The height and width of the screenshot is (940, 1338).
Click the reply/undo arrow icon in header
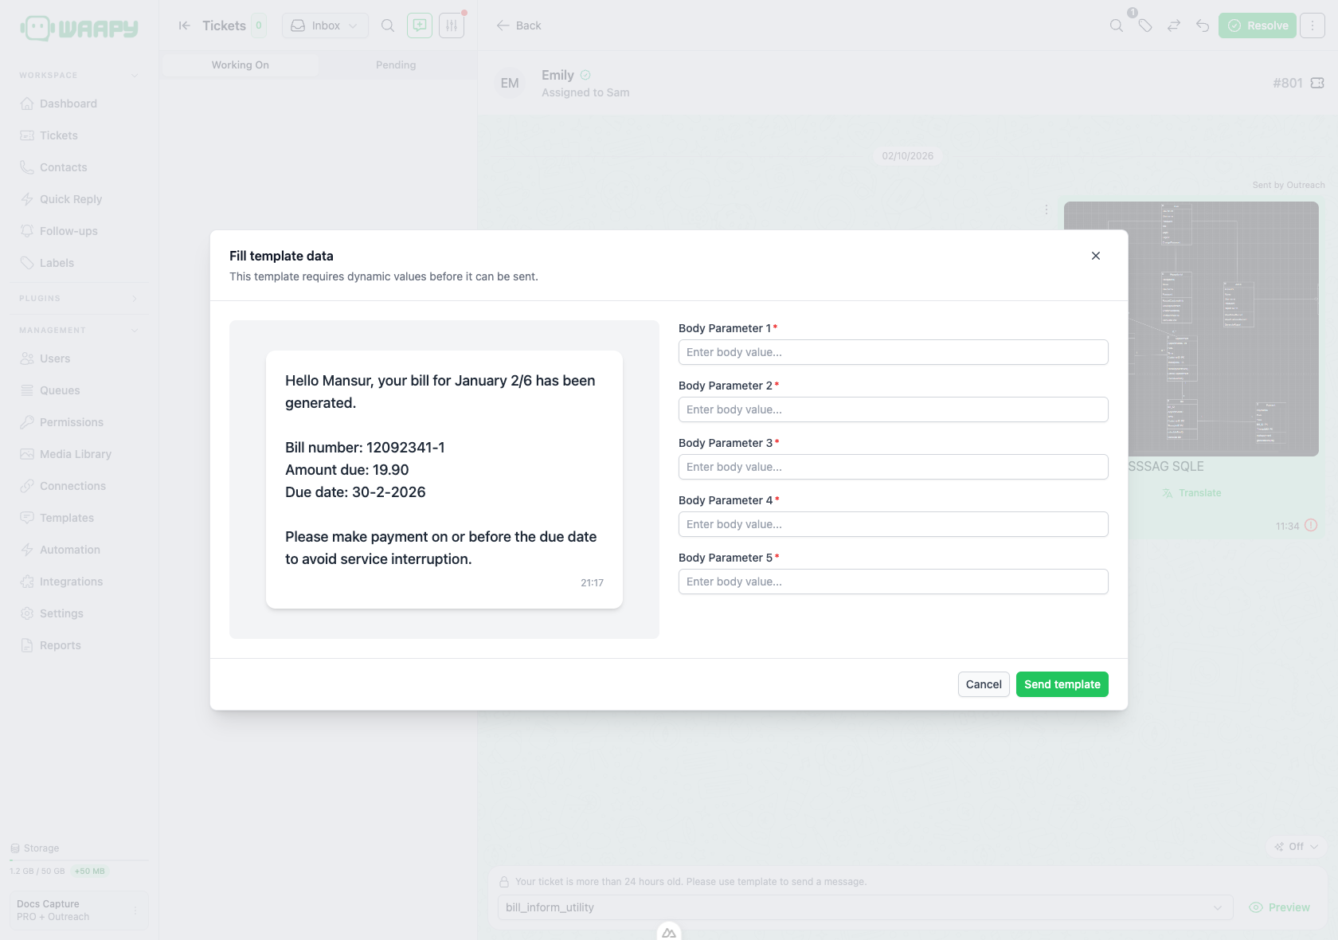[1203, 25]
